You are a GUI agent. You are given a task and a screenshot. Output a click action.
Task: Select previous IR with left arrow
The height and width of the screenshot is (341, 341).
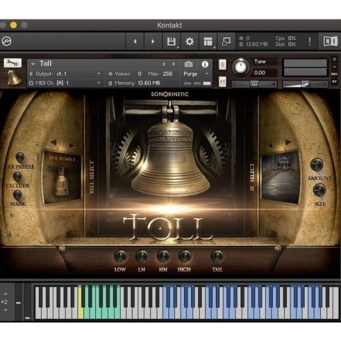pos(270,145)
